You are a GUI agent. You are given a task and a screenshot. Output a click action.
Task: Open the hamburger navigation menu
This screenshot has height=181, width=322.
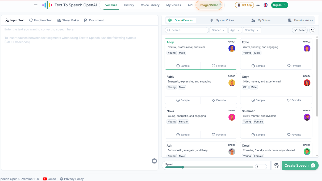coord(36,5)
